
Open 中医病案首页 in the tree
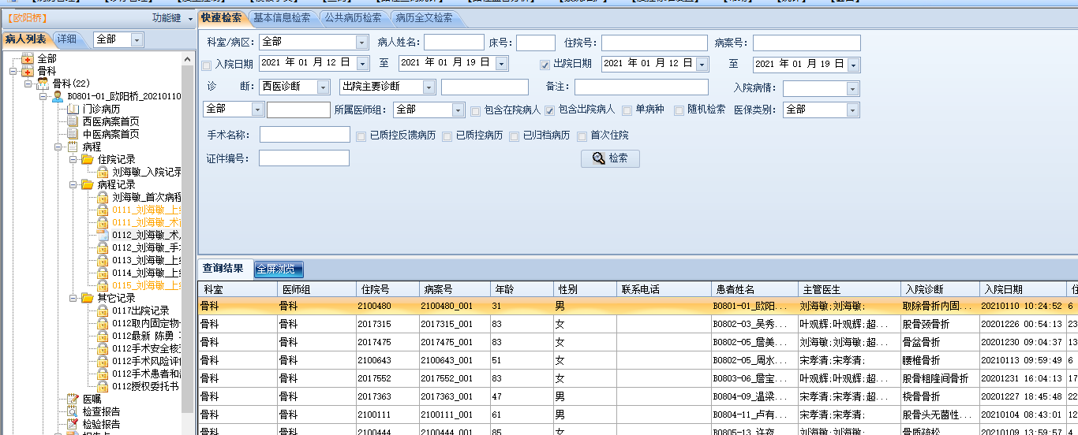point(110,134)
